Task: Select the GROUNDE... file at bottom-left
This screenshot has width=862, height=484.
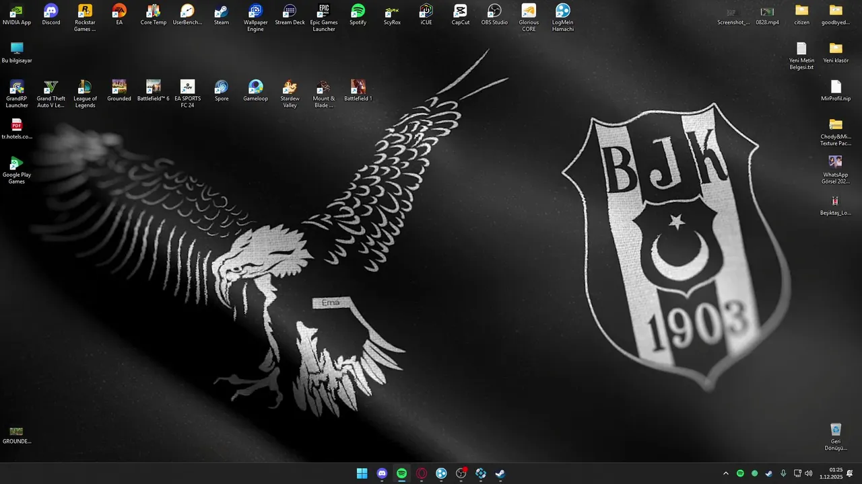Action: 17,435
